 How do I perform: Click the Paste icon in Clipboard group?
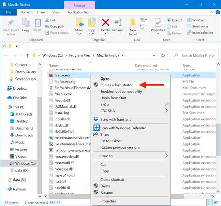click(38, 23)
